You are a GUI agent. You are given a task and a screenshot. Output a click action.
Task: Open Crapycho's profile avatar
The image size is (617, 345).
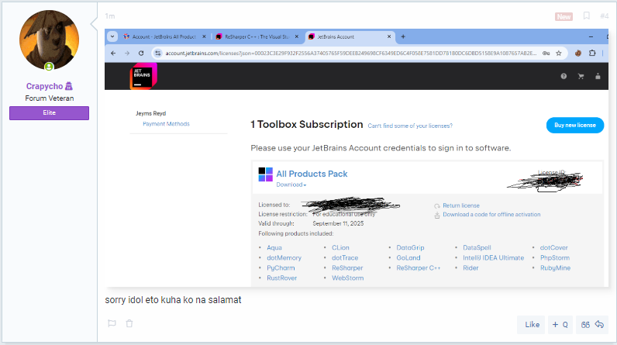(x=49, y=40)
